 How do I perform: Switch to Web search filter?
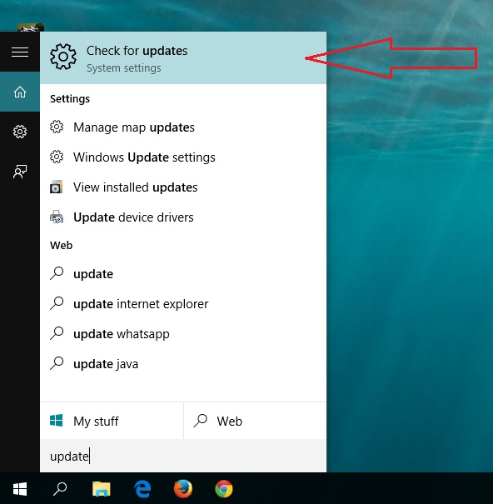pyautogui.click(x=255, y=421)
